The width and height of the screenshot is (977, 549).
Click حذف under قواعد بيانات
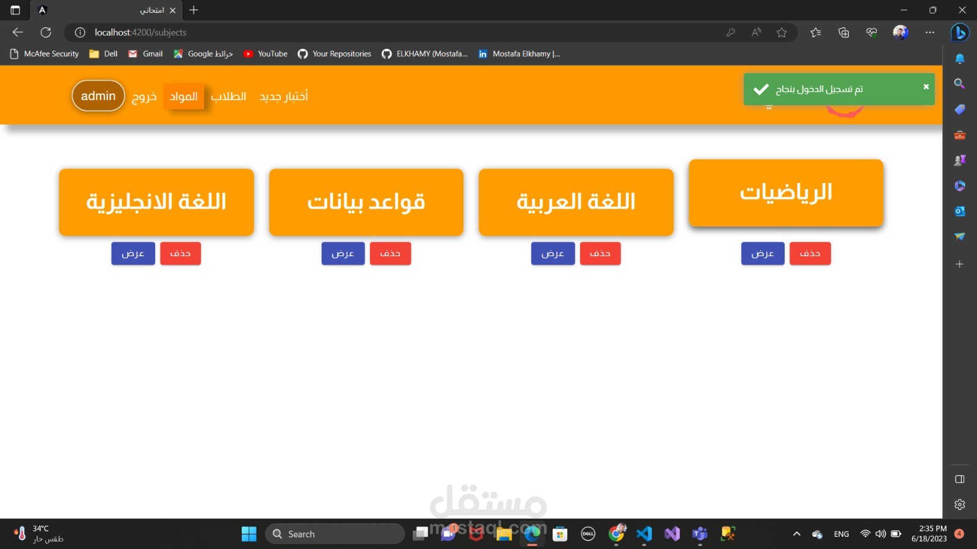pos(390,253)
